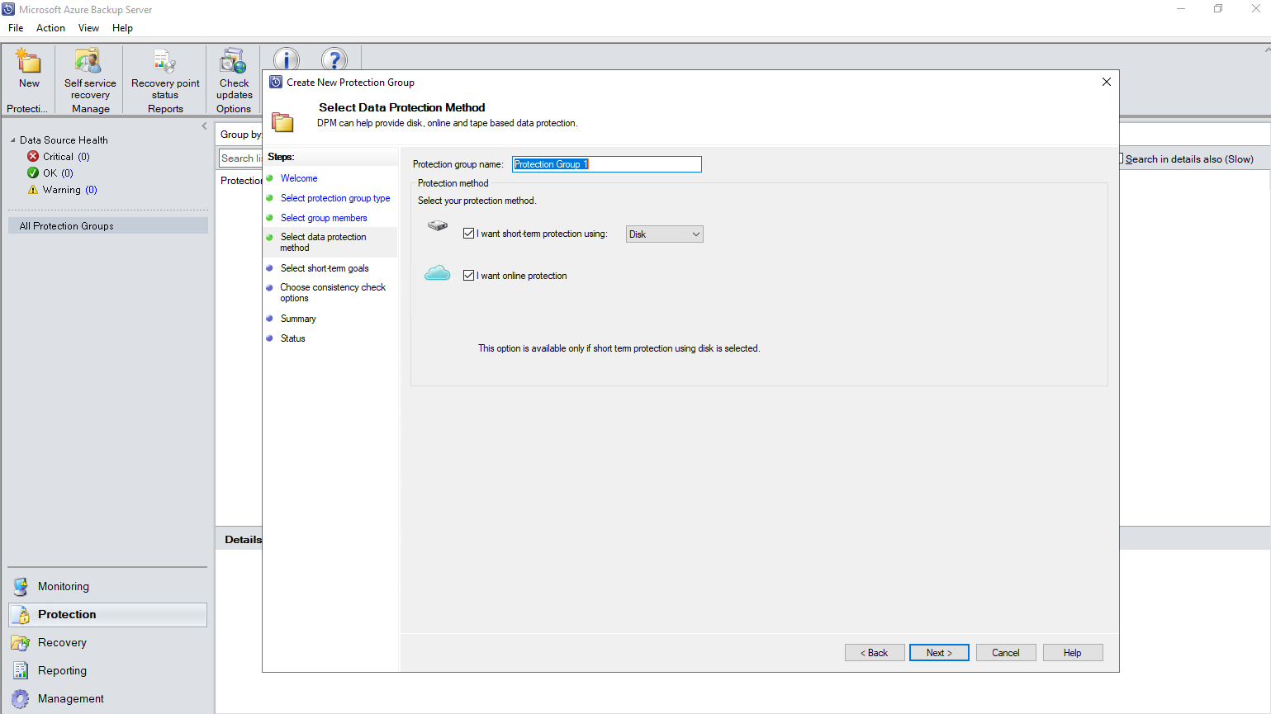Open the Monitoring workspace
Screen dimensions: 1271x714
pos(107,587)
